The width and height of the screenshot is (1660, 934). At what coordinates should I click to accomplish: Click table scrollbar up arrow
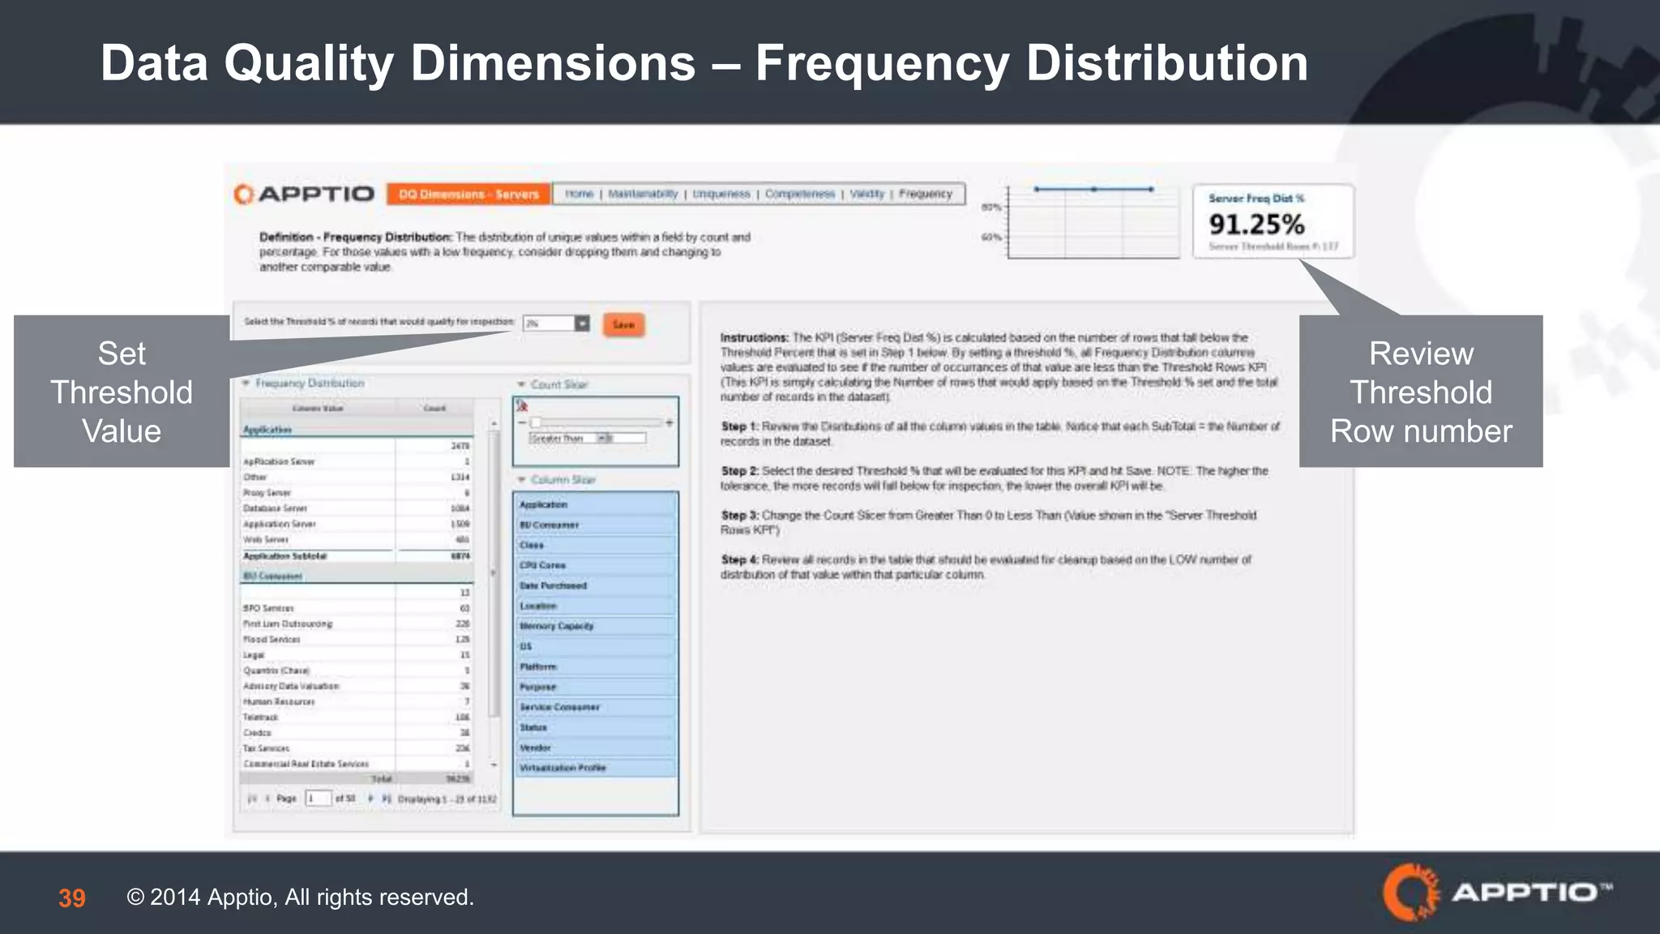[494, 424]
